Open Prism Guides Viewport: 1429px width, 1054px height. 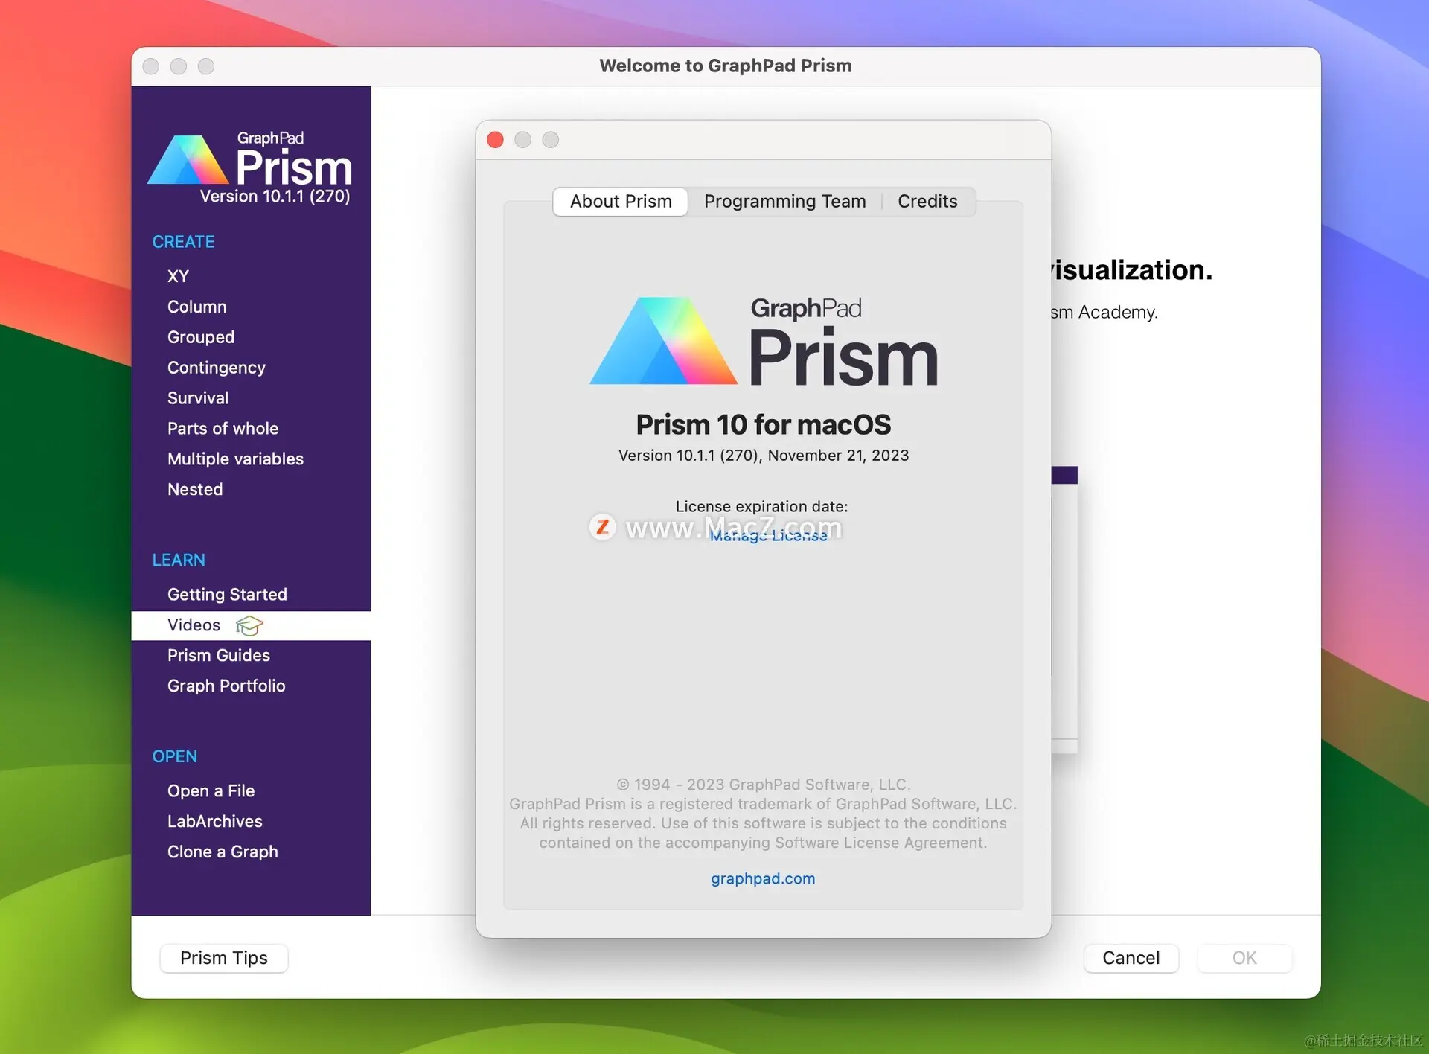pyautogui.click(x=219, y=656)
